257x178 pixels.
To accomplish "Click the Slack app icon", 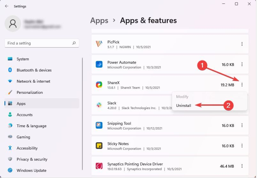I will 99,105.
